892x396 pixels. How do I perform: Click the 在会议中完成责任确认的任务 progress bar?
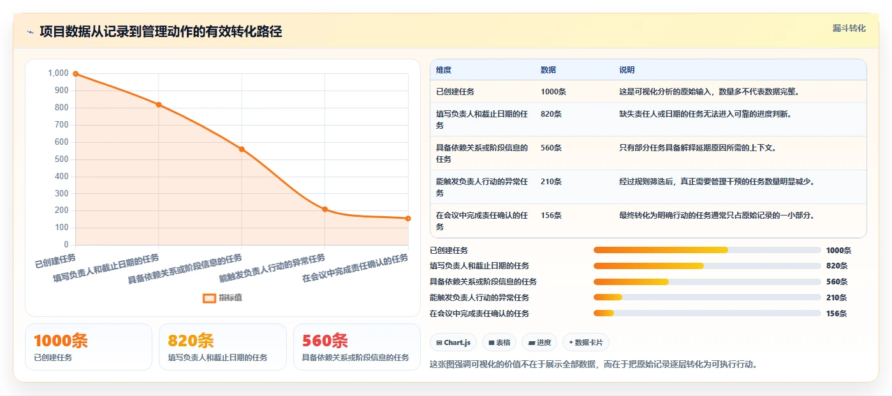click(x=707, y=313)
